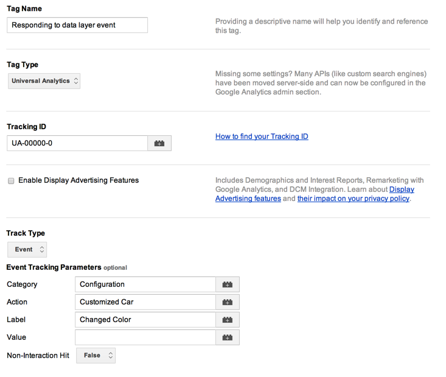Click the Category field containing Configuration
This screenshot has height=377, width=446.
pyautogui.click(x=145, y=284)
